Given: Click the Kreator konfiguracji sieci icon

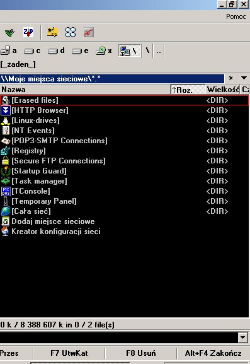Looking at the screenshot, I should pos(6,232).
